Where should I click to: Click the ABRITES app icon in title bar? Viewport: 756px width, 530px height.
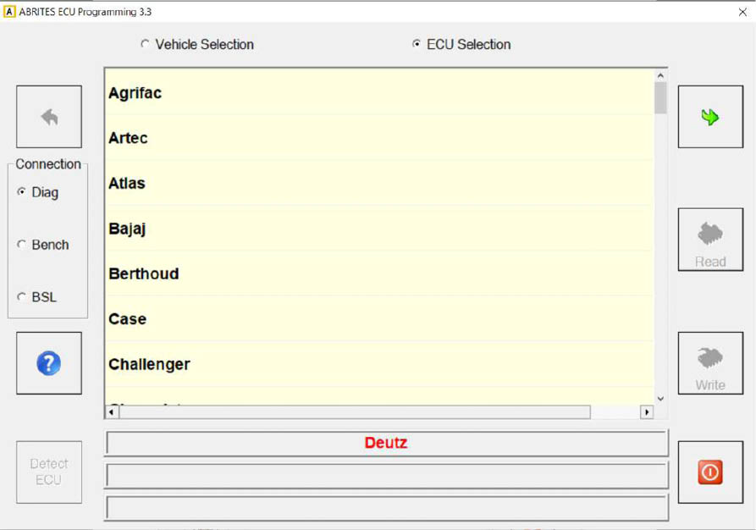[9, 12]
